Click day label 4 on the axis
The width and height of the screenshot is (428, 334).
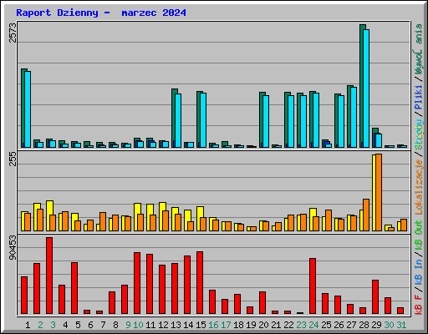(65, 325)
